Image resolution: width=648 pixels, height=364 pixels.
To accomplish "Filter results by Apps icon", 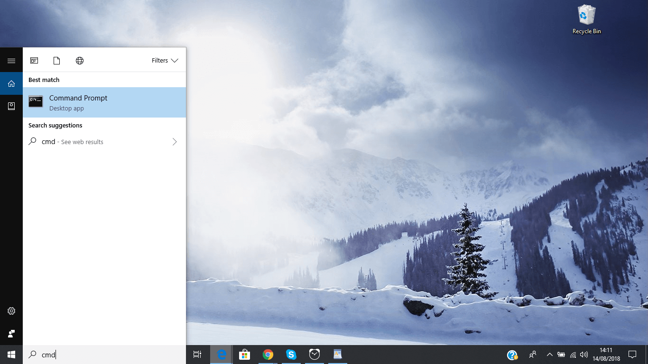I will tap(34, 61).
